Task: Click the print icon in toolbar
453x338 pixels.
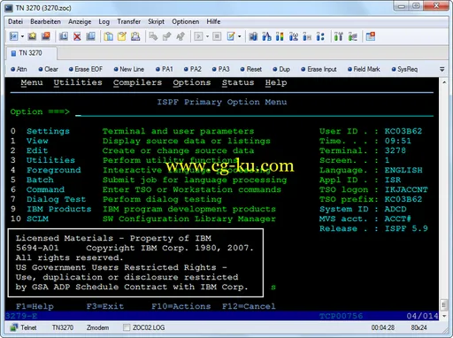Action: [x=135, y=36]
